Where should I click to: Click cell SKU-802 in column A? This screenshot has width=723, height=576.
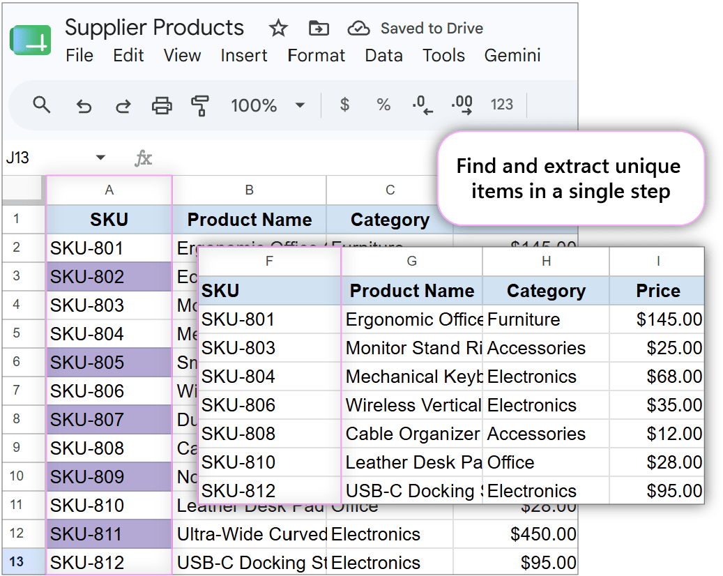coord(109,277)
